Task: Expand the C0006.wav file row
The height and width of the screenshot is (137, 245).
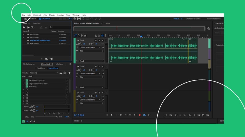Action: click(24, 35)
